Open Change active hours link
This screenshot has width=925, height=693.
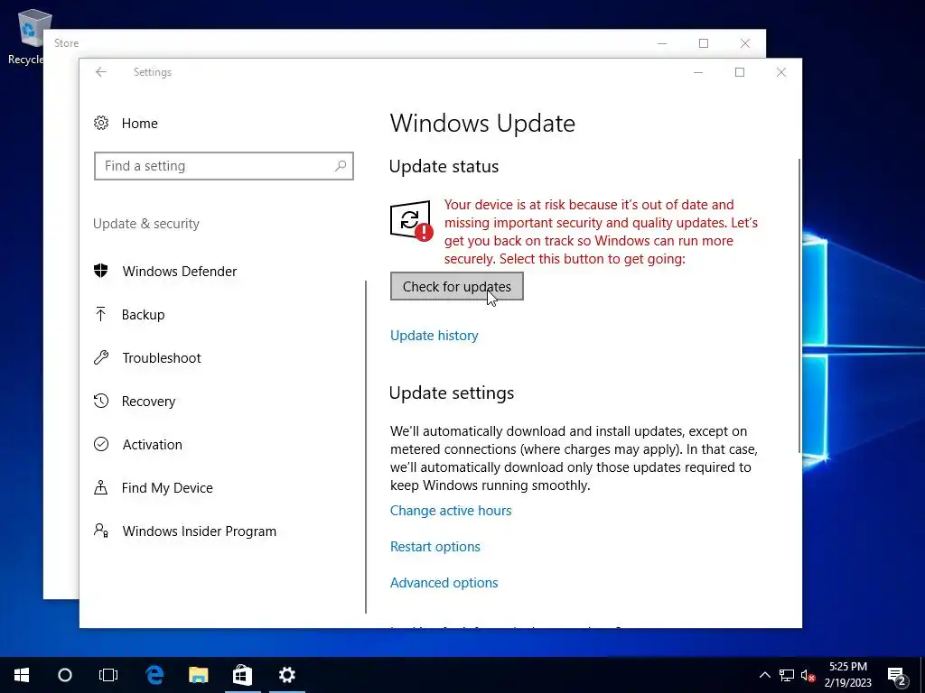451,511
